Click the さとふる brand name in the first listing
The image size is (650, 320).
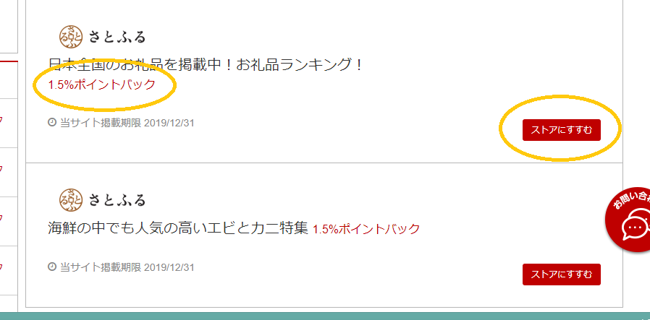[x=117, y=37]
